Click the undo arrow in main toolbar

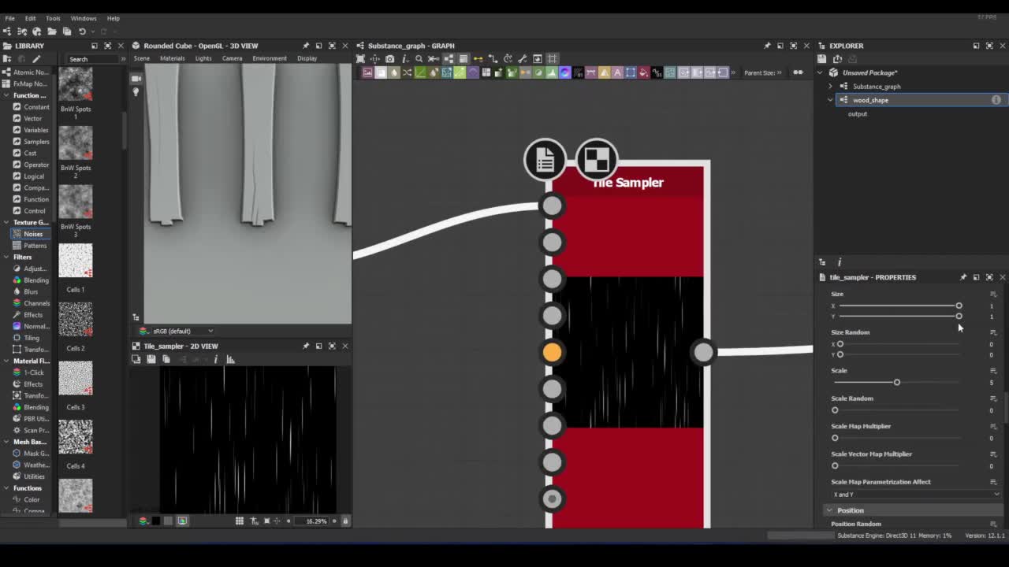coord(82,31)
